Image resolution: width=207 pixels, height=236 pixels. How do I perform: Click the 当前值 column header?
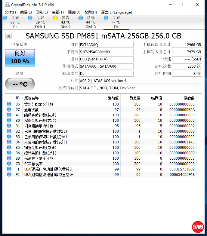[110, 98]
